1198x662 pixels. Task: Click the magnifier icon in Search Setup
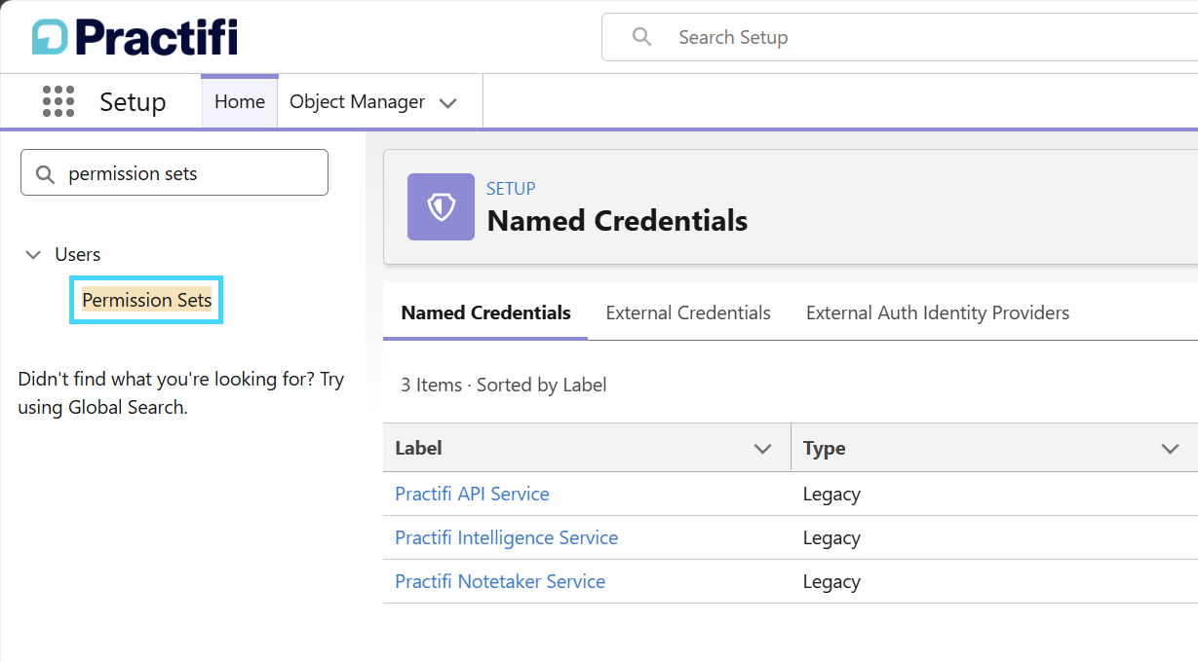pos(641,37)
